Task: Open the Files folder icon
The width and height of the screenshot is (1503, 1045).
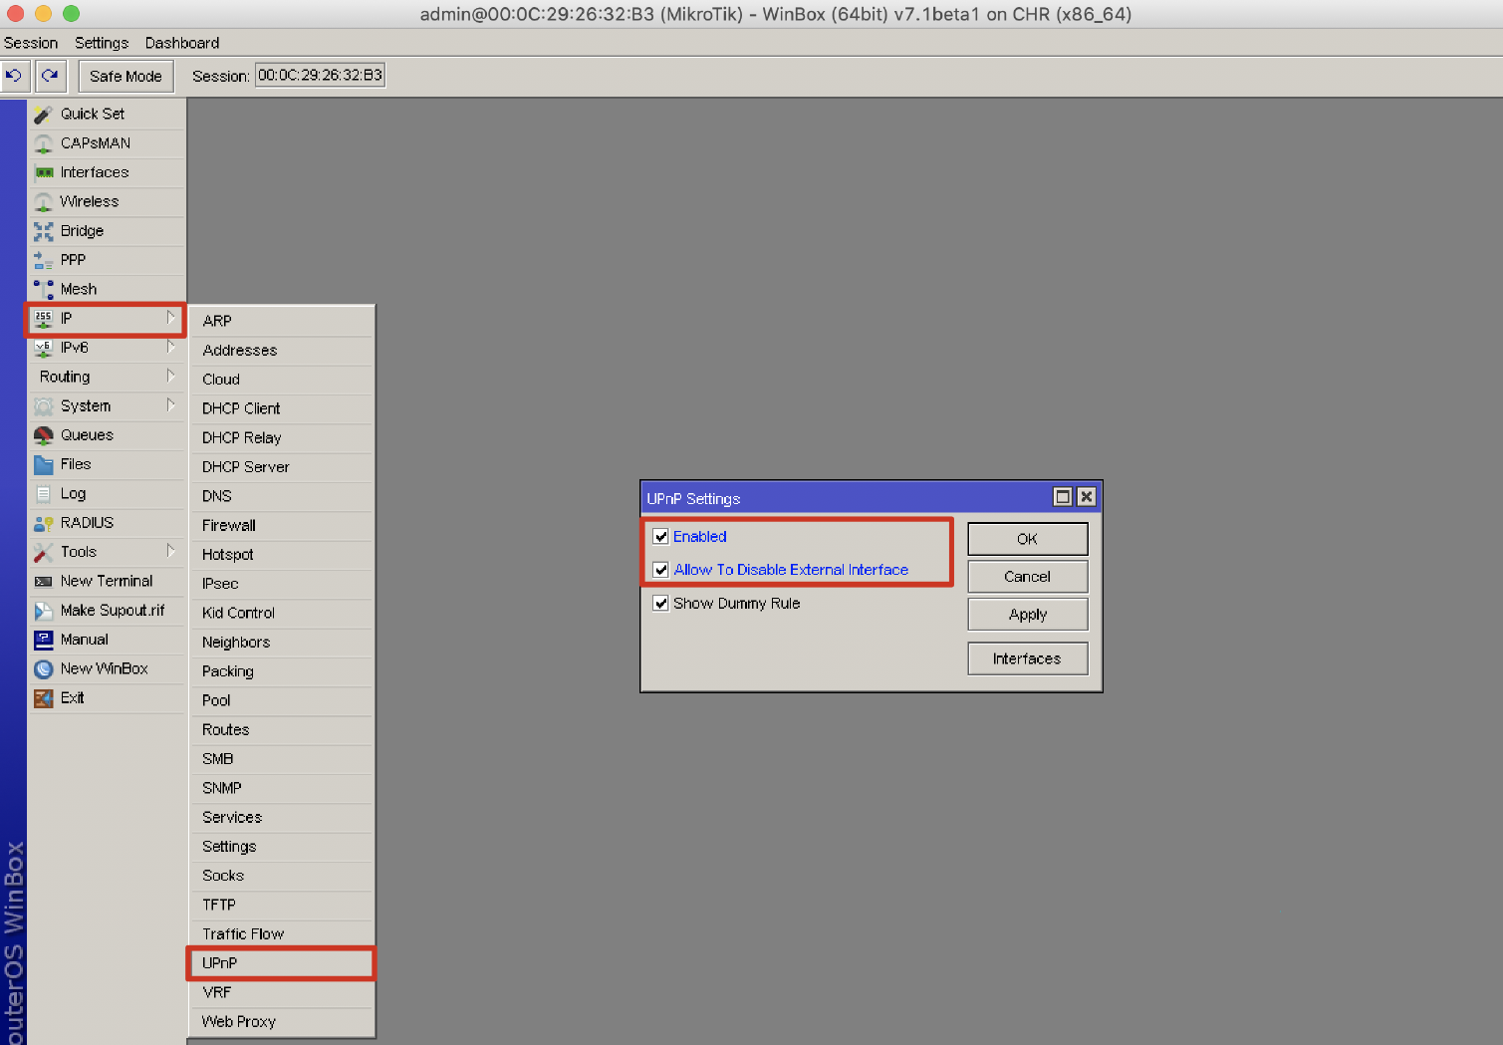Action: pyautogui.click(x=43, y=464)
